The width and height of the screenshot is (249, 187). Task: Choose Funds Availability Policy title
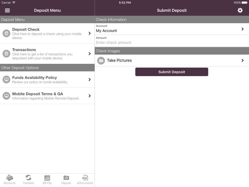(35, 77)
